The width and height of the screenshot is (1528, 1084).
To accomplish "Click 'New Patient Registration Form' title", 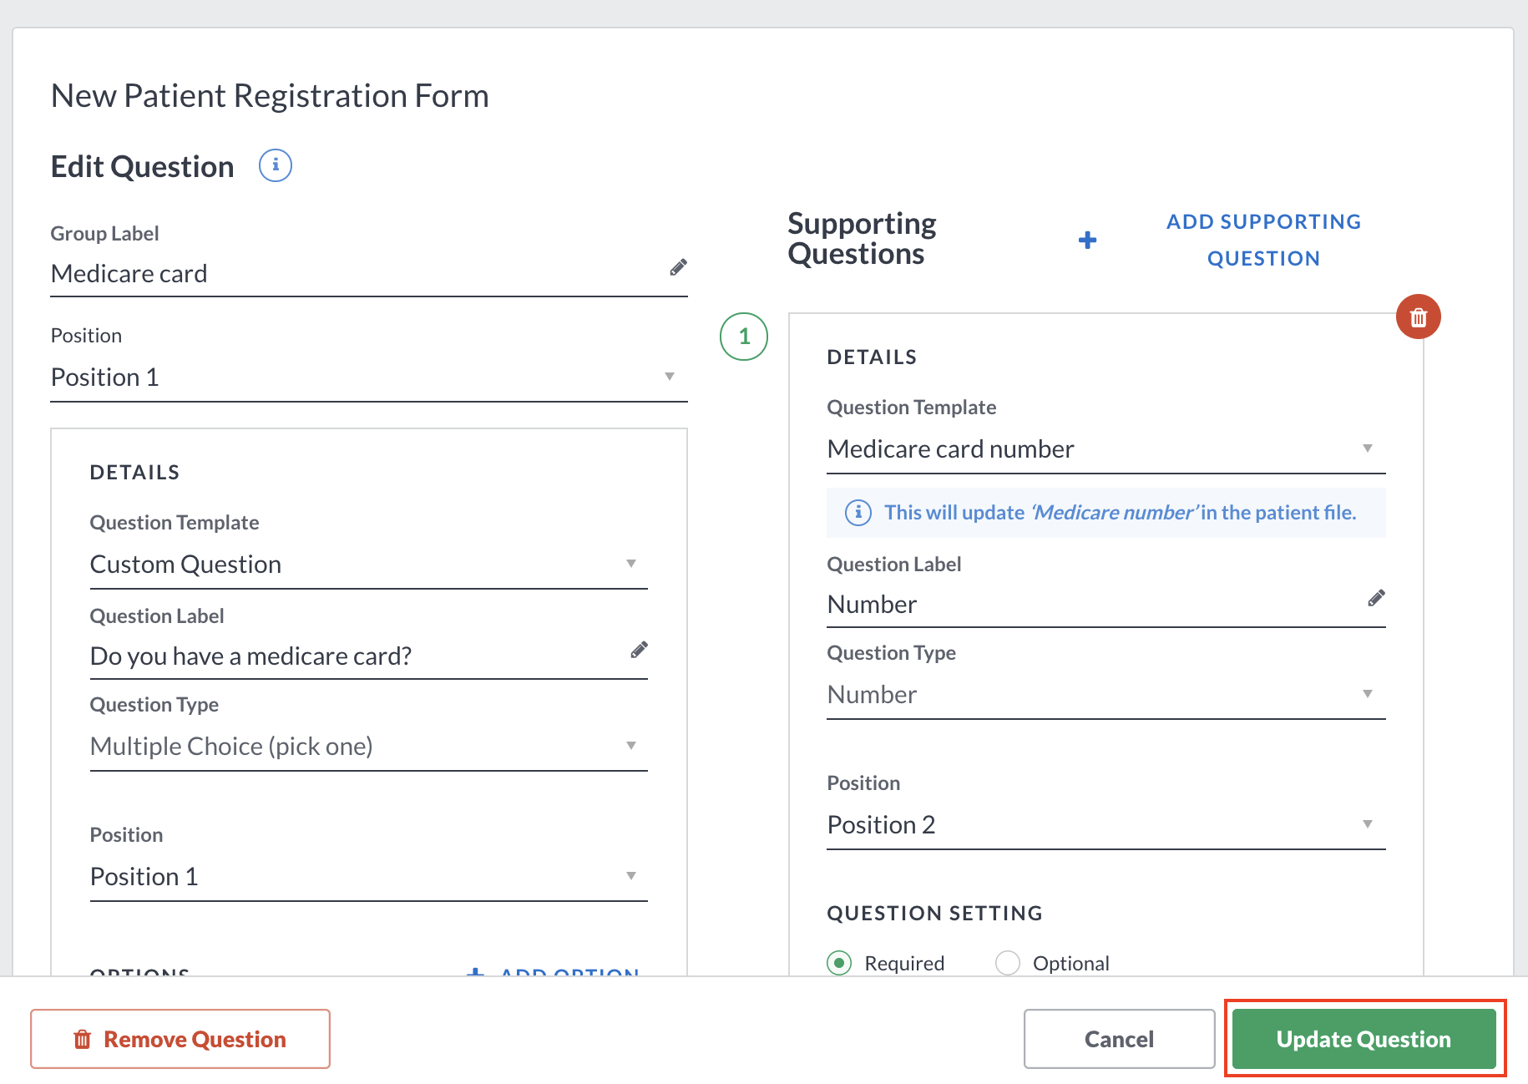I will click(x=270, y=96).
